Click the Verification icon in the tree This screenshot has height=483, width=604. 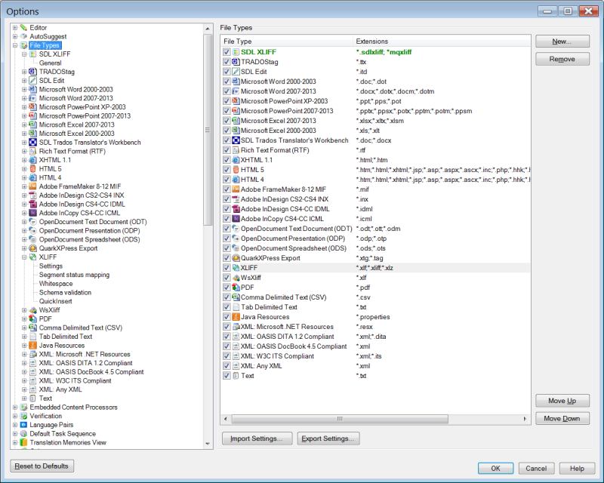(24, 416)
